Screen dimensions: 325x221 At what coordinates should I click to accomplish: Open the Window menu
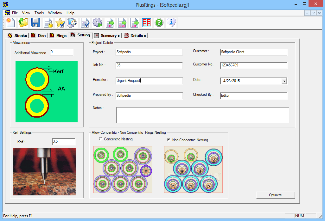55,13
